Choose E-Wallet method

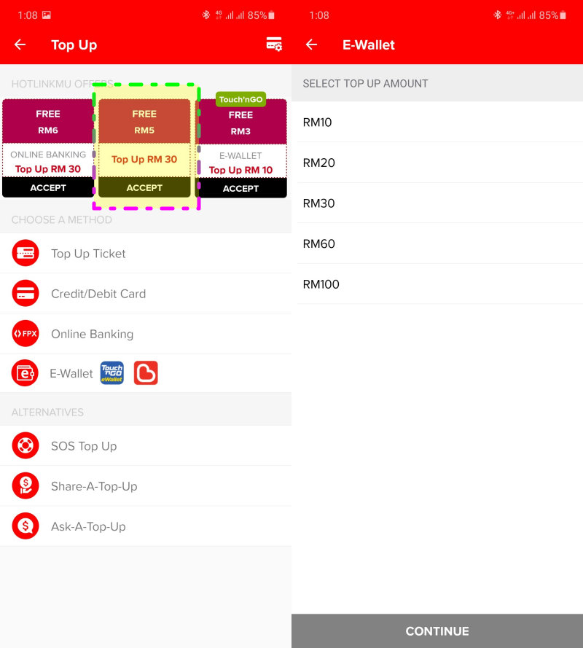click(x=146, y=373)
